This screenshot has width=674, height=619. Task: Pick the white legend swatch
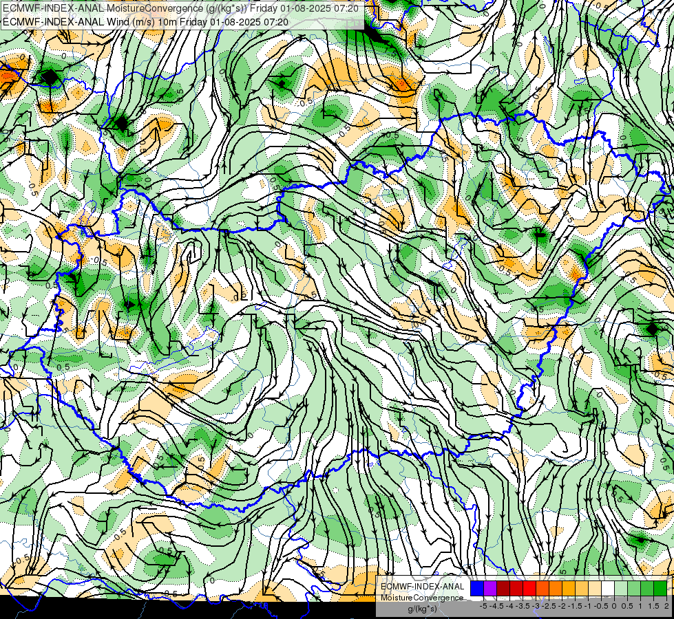608,588
